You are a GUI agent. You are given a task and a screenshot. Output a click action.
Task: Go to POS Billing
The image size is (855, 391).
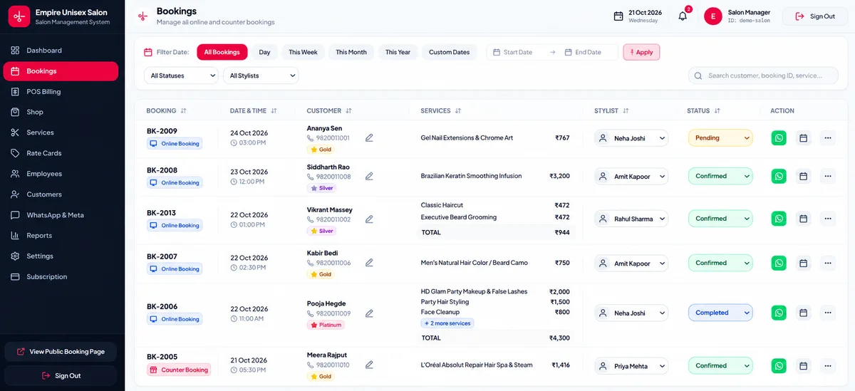[61, 92]
